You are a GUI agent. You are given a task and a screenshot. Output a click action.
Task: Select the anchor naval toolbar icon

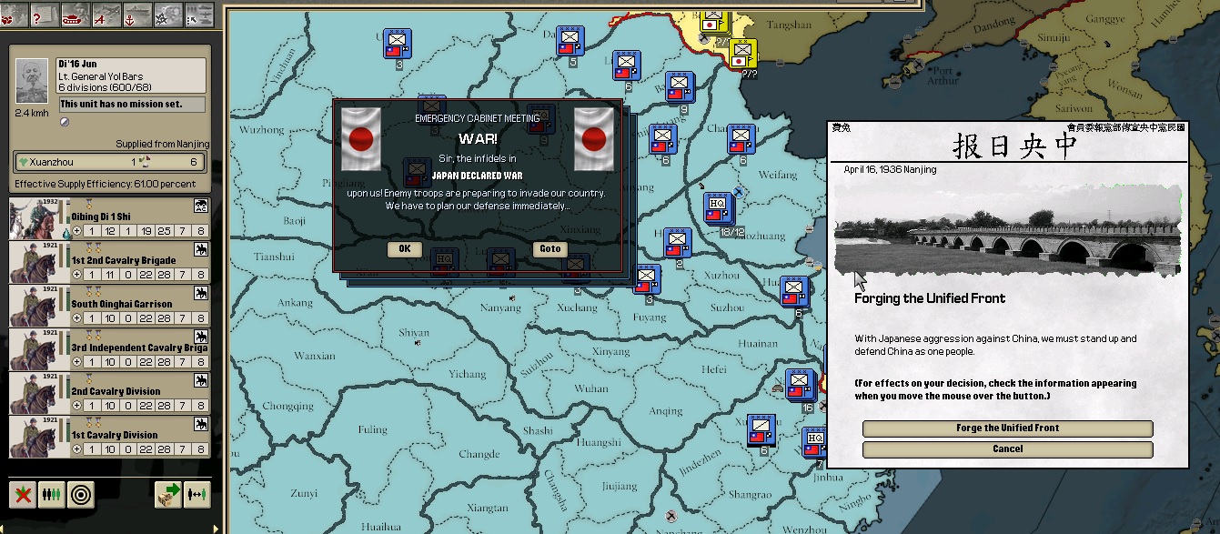[x=136, y=15]
